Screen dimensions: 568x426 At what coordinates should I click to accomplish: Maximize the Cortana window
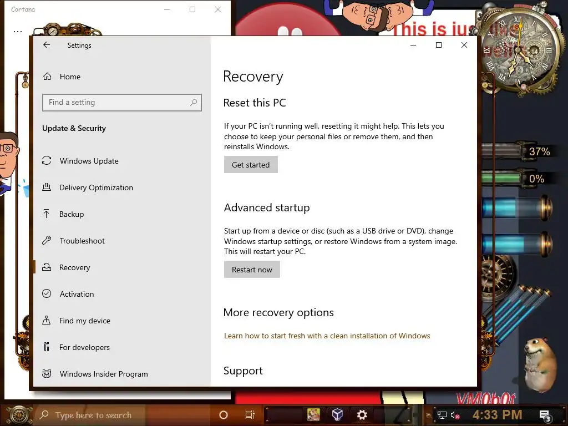[x=192, y=9]
